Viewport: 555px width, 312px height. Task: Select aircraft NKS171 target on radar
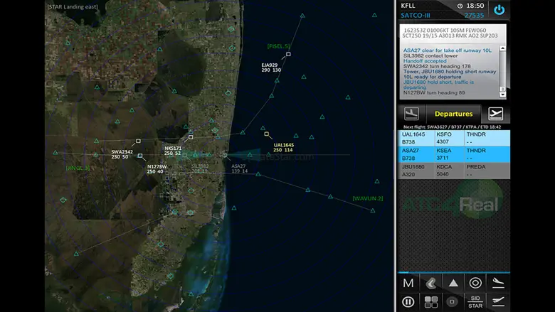[191, 137]
